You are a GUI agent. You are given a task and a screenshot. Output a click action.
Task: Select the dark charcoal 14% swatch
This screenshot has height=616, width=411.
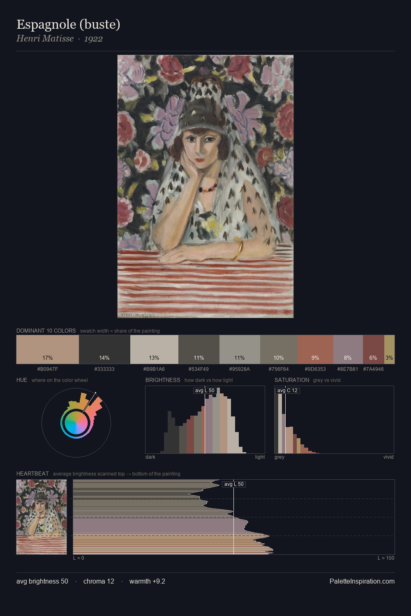(x=104, y=349)
